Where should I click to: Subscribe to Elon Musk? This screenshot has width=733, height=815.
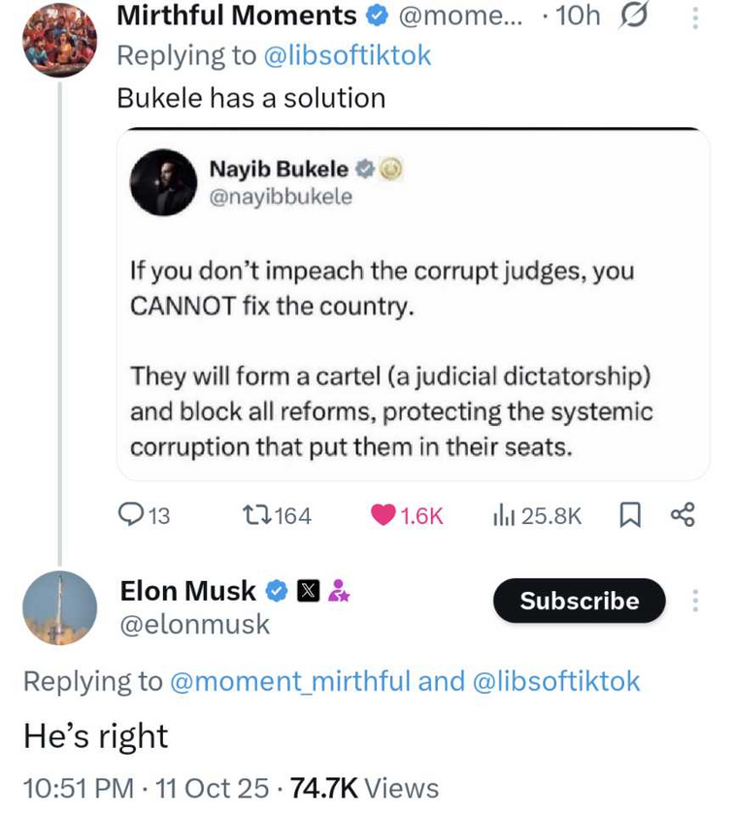(x=579, y=601)
